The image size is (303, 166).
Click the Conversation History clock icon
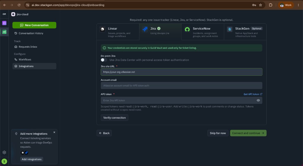pyautogui.click(x=16, y=33)
